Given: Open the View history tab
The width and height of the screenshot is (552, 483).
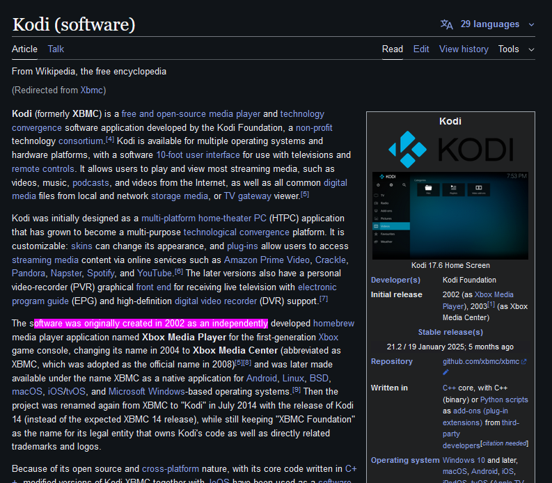Looking at the screenshot, I should [464, 49].
